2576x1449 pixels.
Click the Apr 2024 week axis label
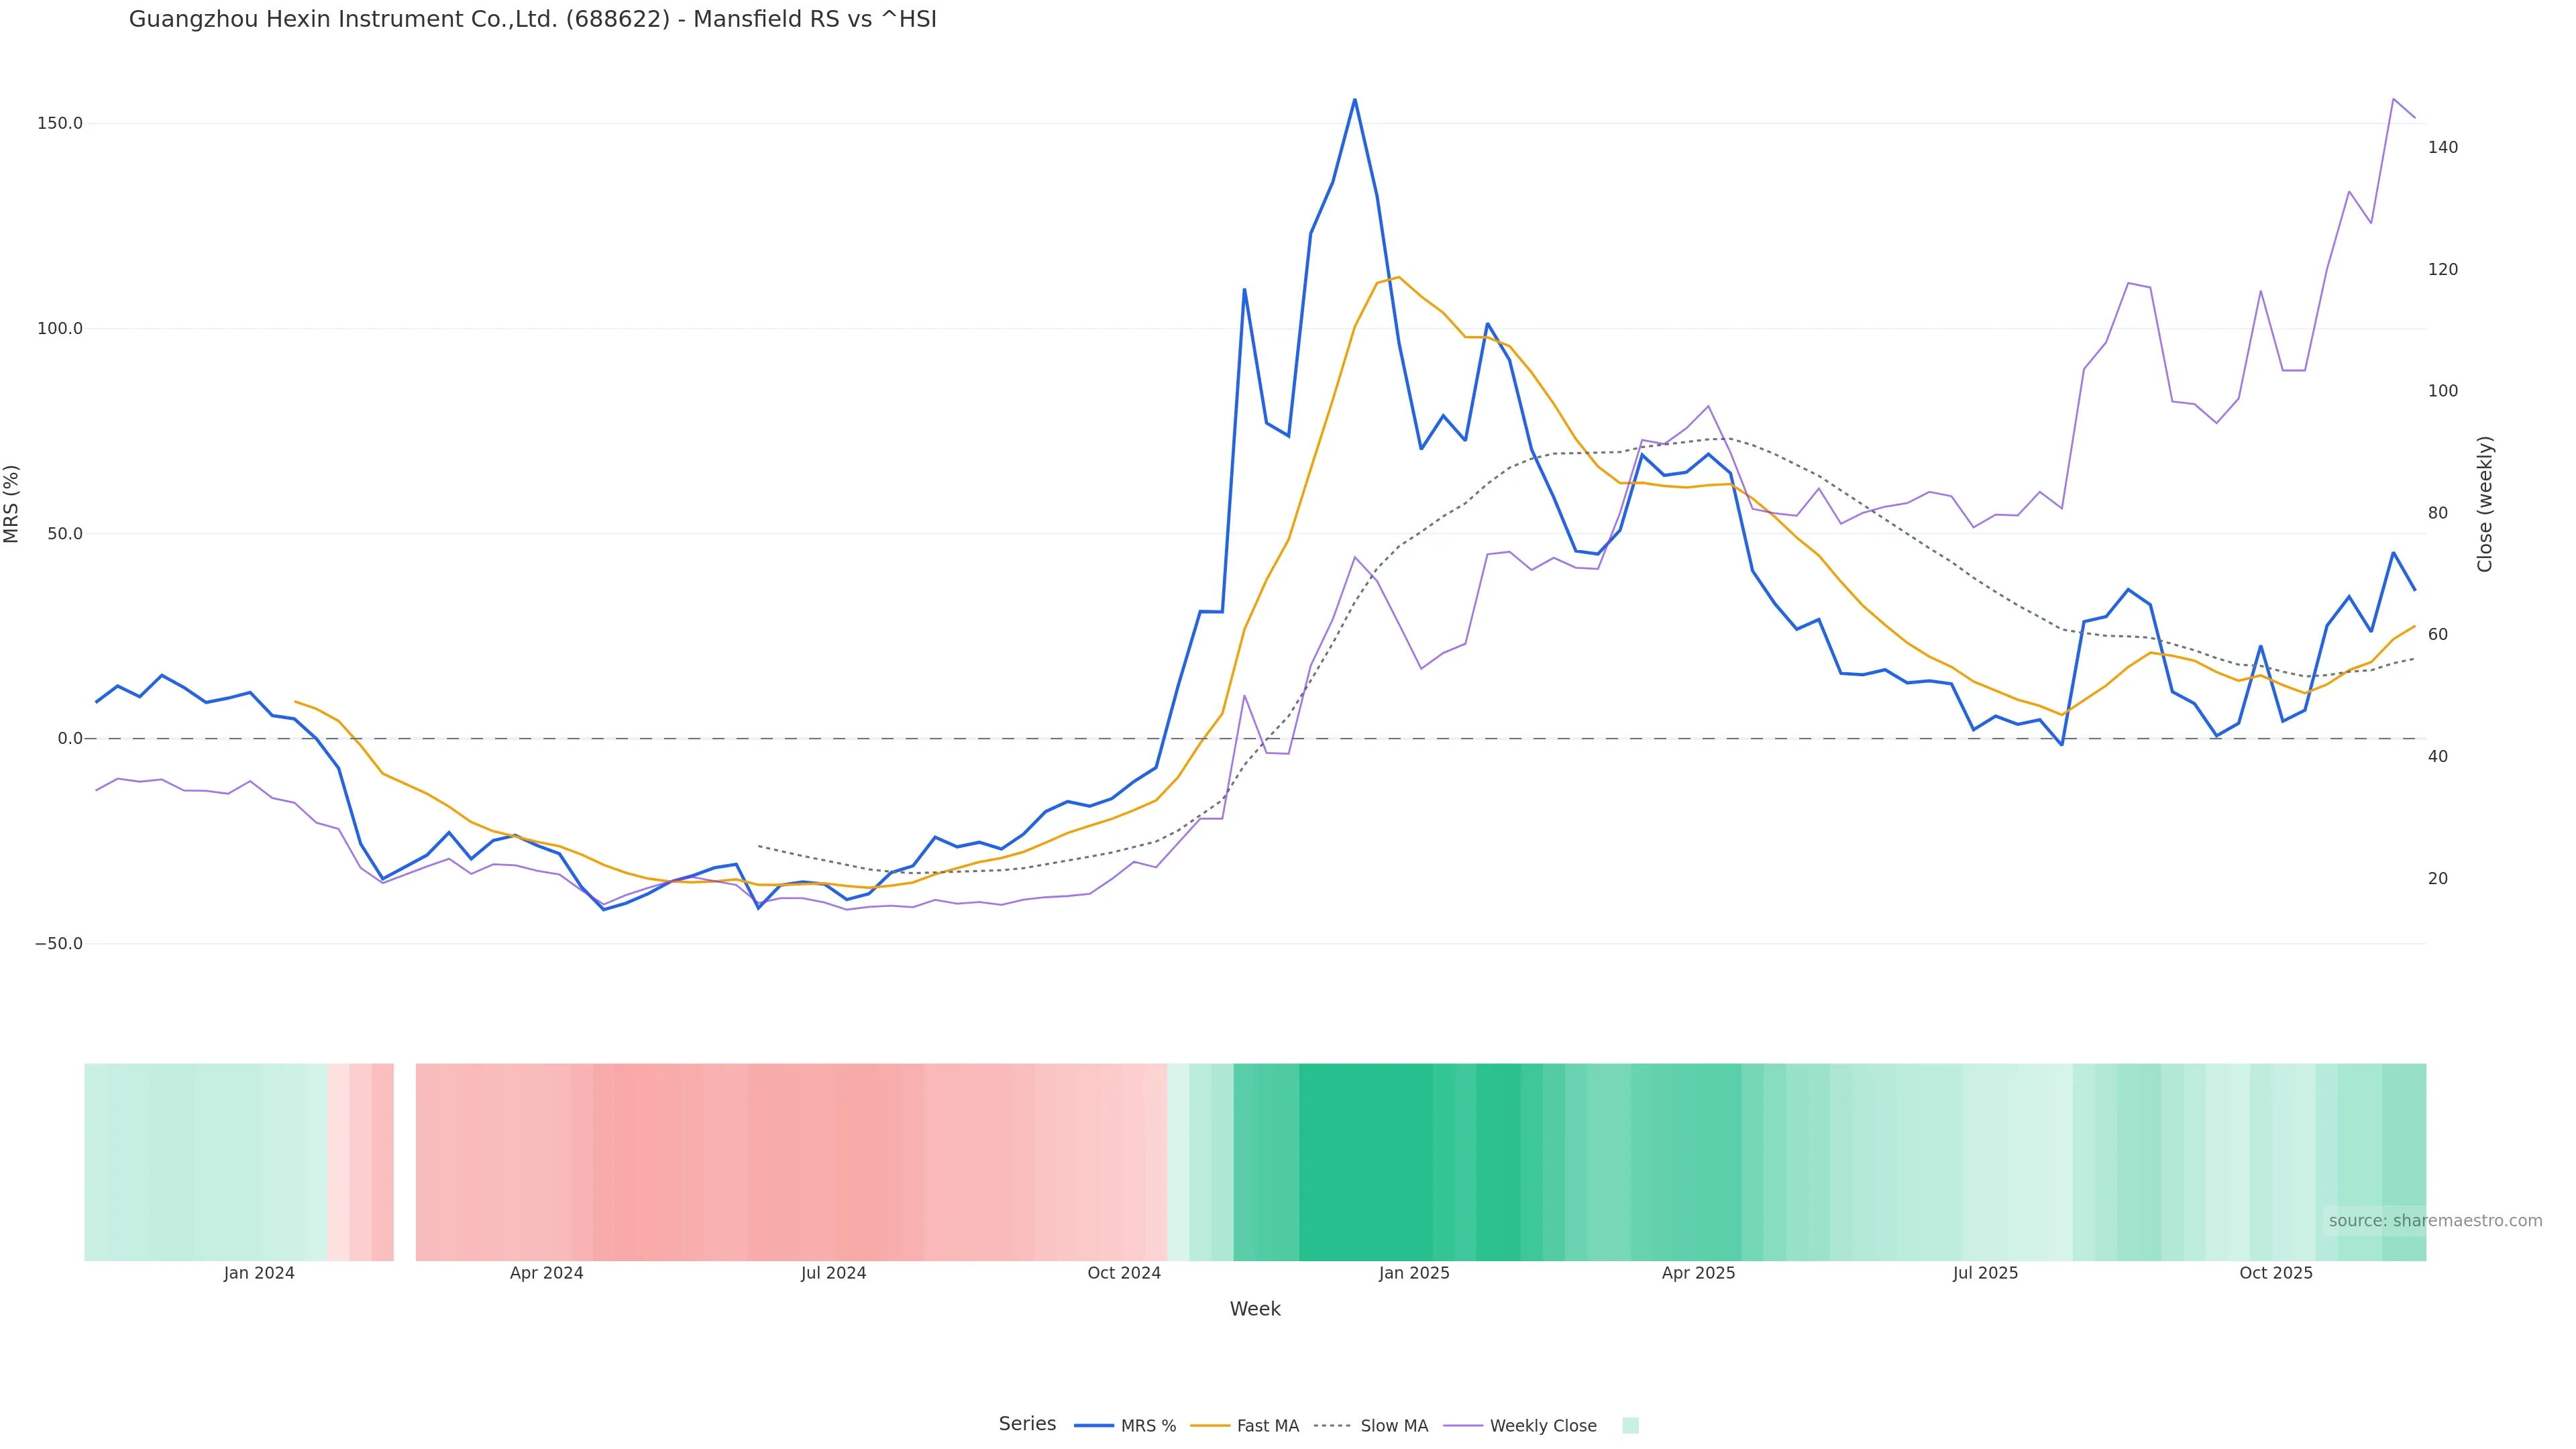coord(546,1273)
